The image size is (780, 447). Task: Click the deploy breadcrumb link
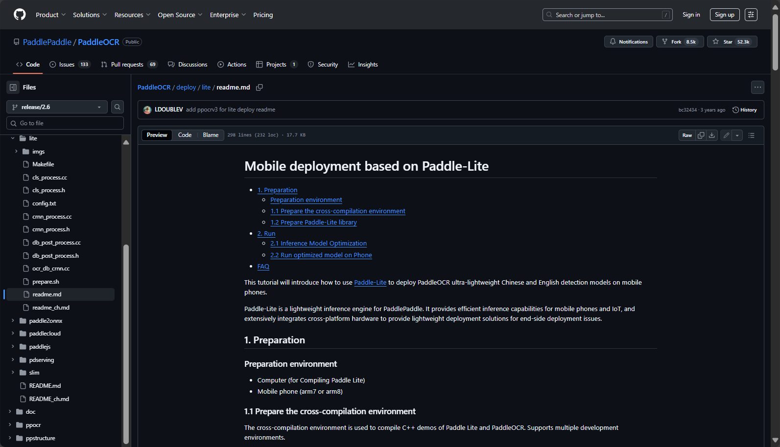pyautogui.click(x=186, y=88)
